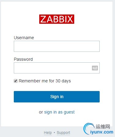
Task: Click the Password label text
Action: coord(23,59)
